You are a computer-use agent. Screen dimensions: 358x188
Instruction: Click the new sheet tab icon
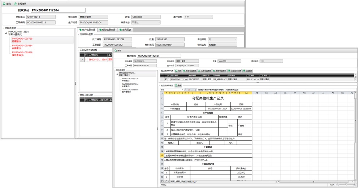[194, 182]
